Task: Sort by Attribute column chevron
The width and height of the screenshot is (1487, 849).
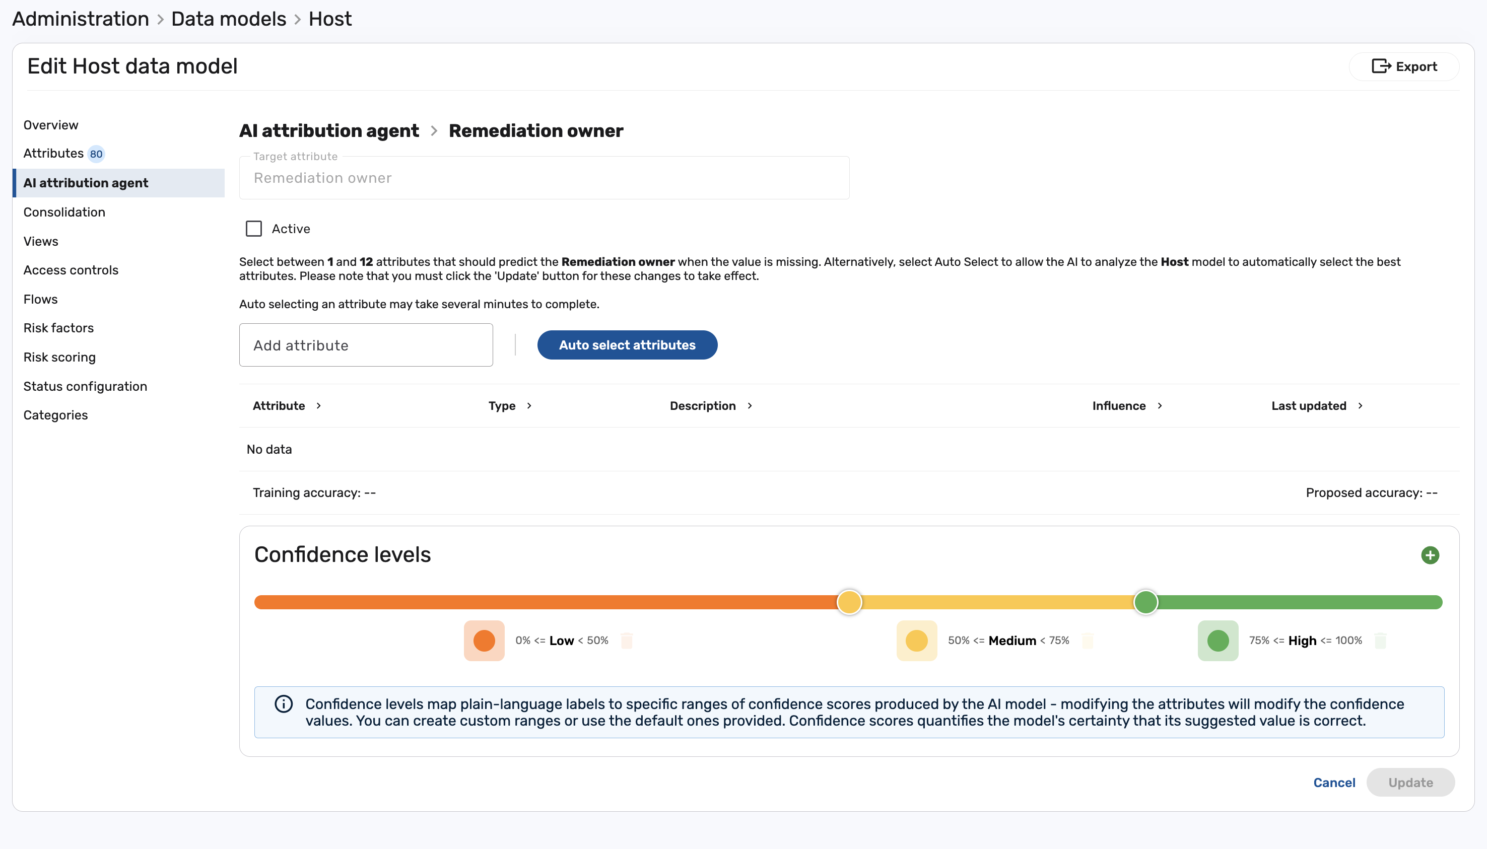Action: (x=318, y=406)
